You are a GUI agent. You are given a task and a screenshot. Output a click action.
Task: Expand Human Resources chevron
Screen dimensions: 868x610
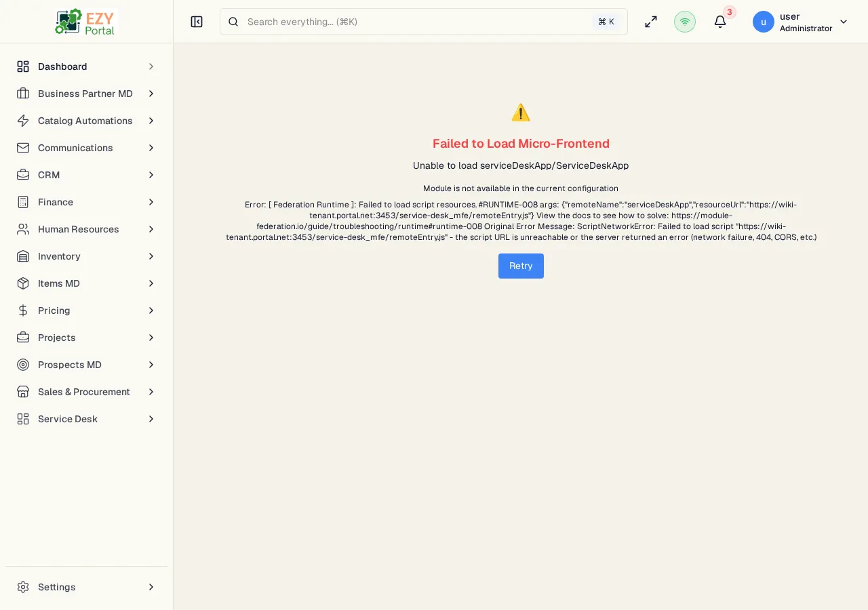(151, 229)
